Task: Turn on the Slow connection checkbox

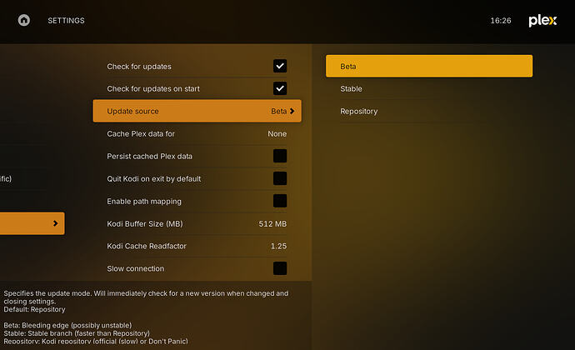Action: click(280, 268)
